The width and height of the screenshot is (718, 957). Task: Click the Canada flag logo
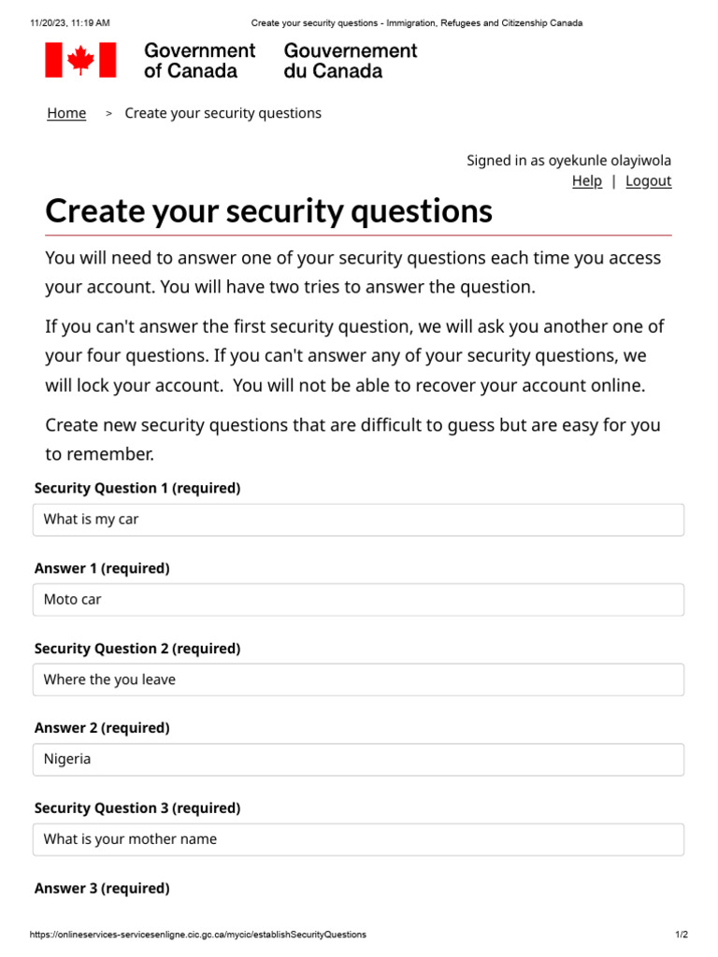80,60
